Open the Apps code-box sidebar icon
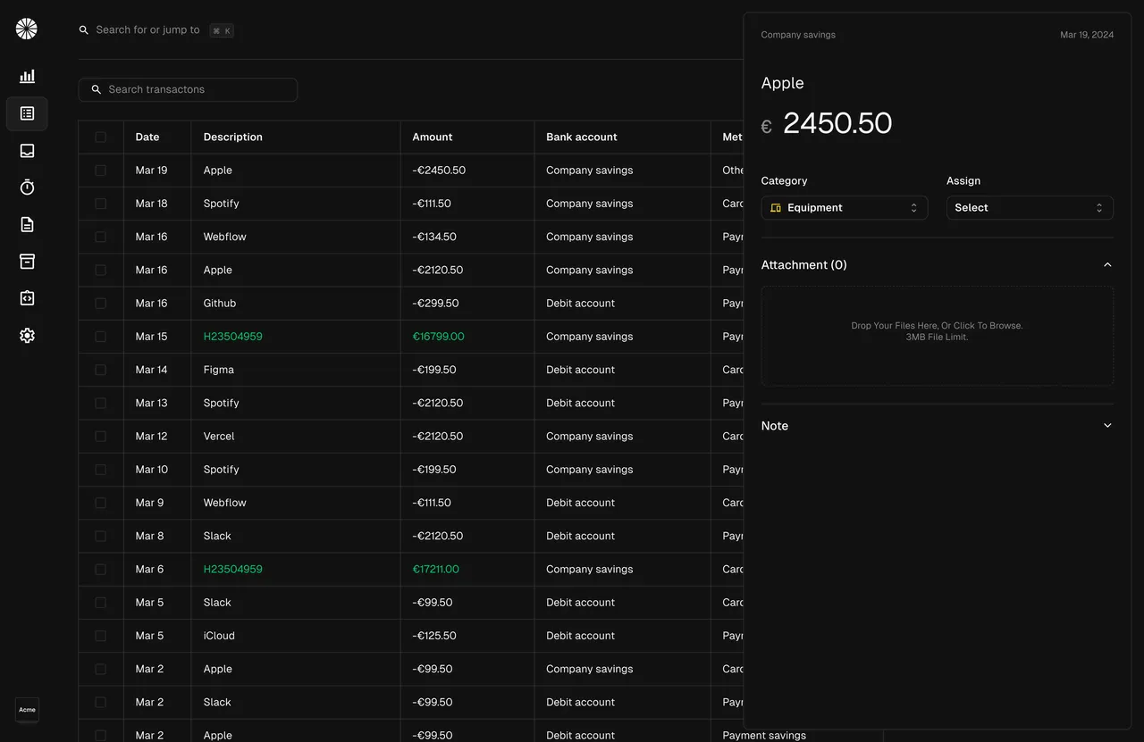The height and width of the screenshot is (742, 1144). pyautogui.click(x=27, y=298)
